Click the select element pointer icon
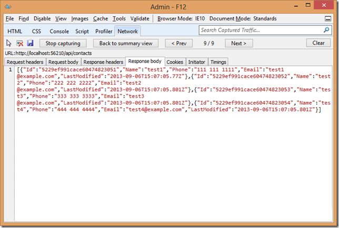 point(8,43)
